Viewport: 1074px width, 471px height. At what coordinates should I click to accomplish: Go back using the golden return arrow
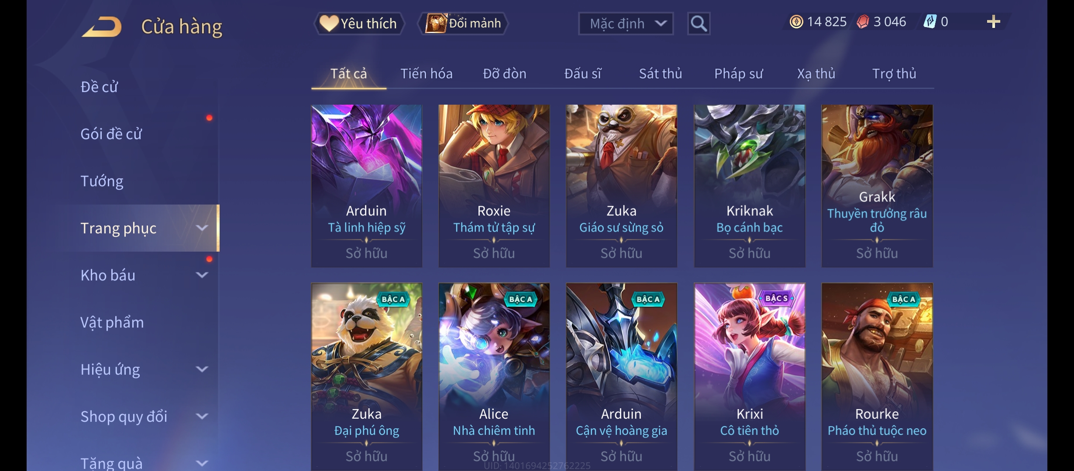(x=101, y=27)
